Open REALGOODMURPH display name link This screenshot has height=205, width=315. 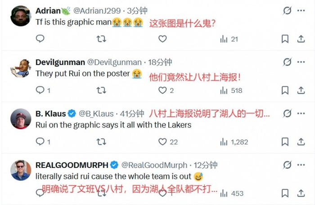72,165
